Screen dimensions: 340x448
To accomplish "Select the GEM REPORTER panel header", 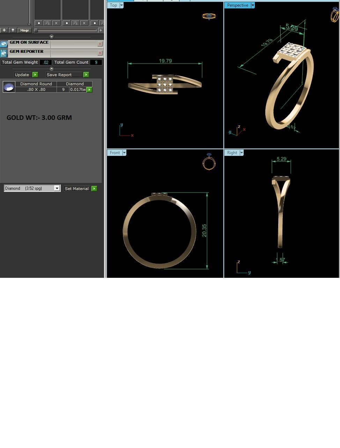I will 27,52.
